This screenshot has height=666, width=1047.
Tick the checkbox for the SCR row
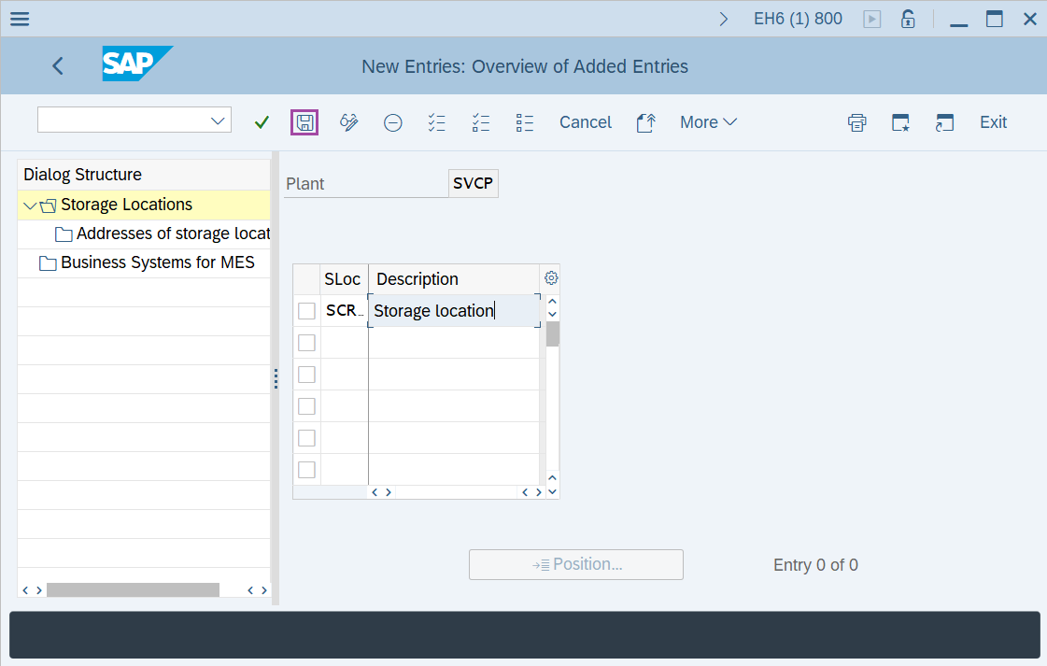pyautogui.click(x=306, y=311)
